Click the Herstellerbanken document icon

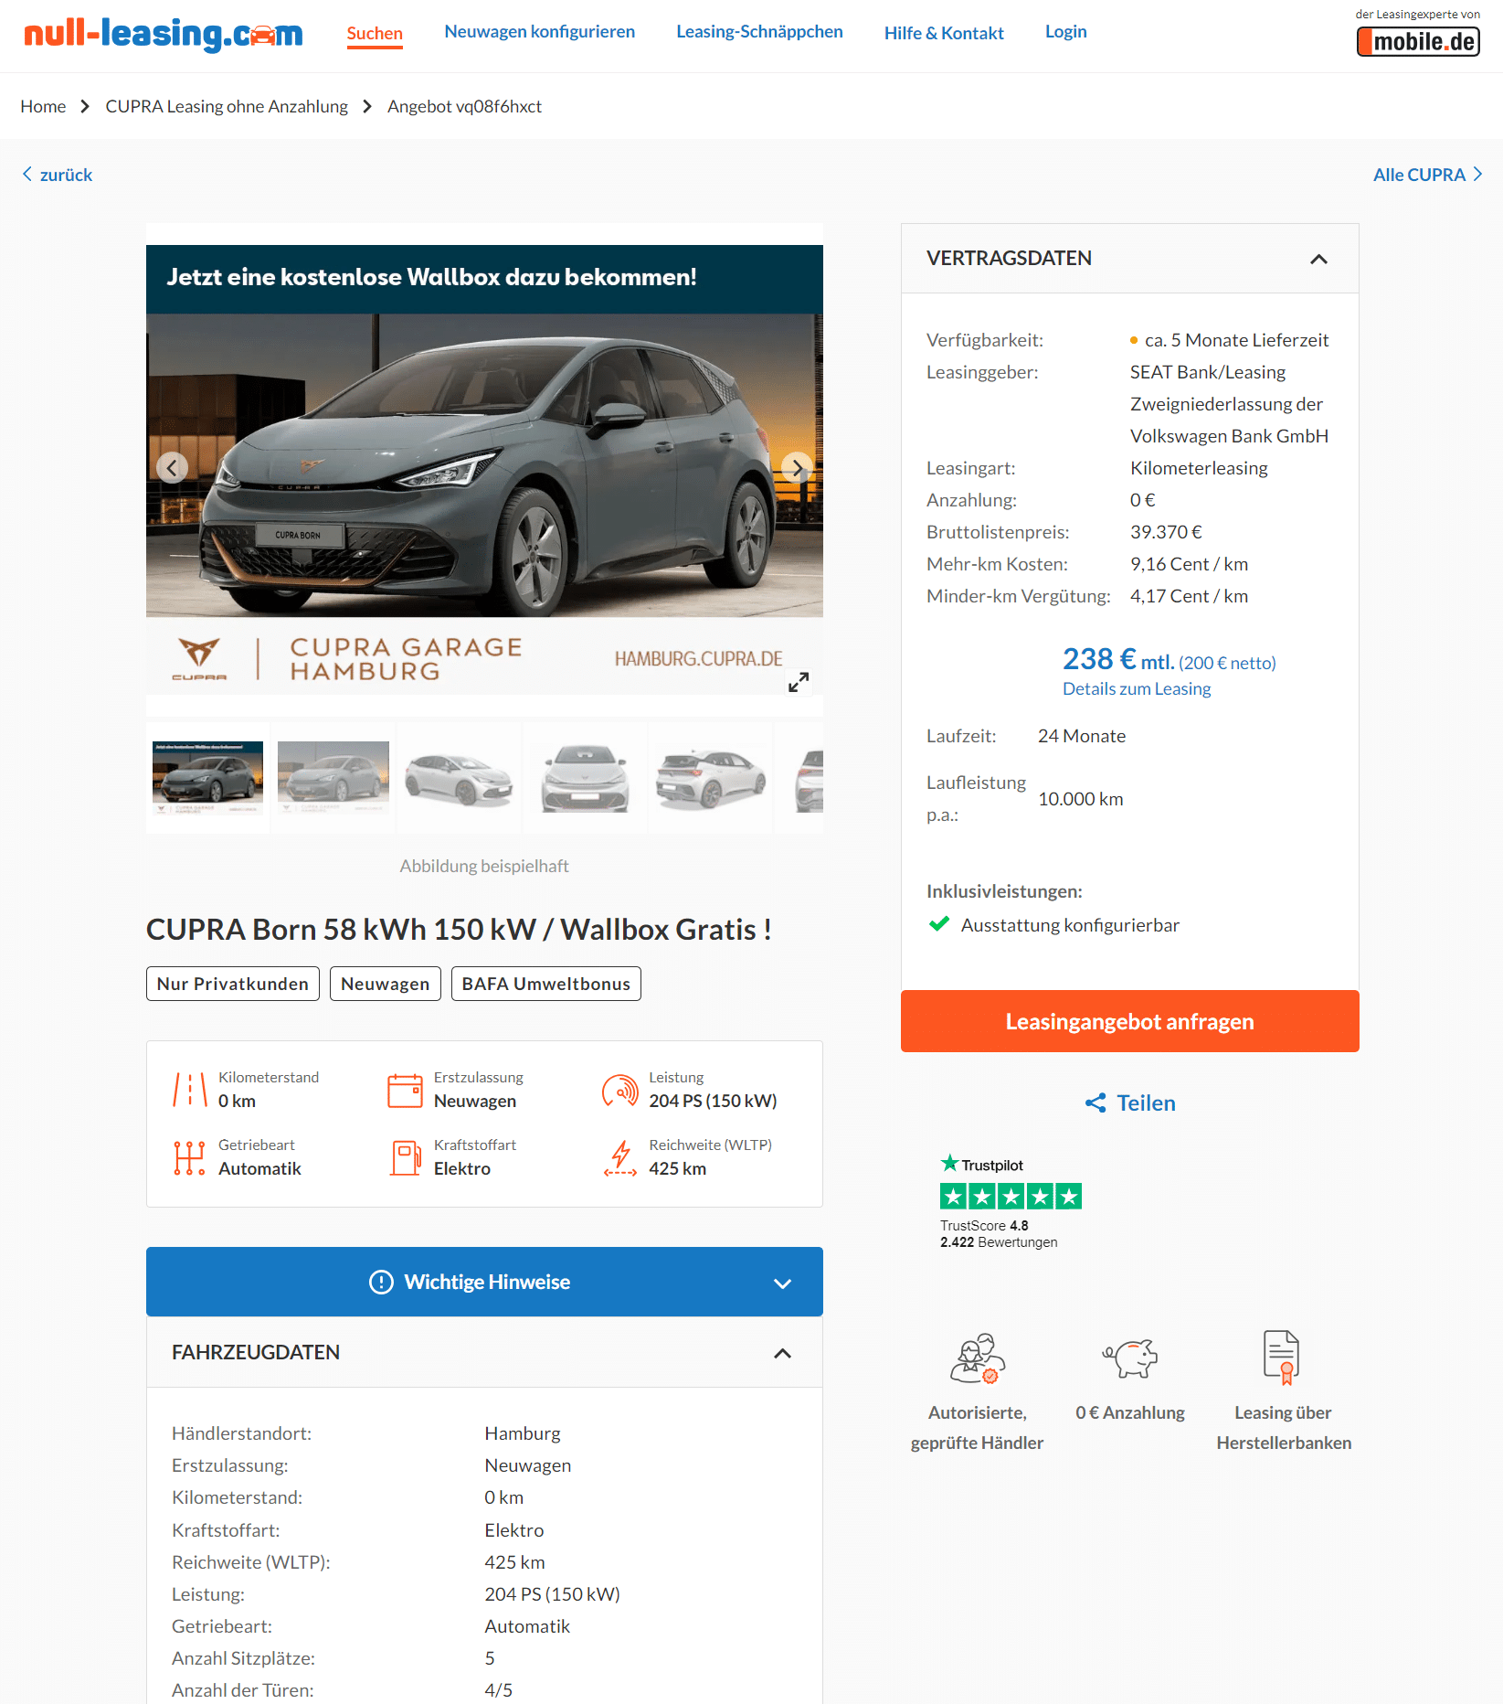tap(1283, 1357)
